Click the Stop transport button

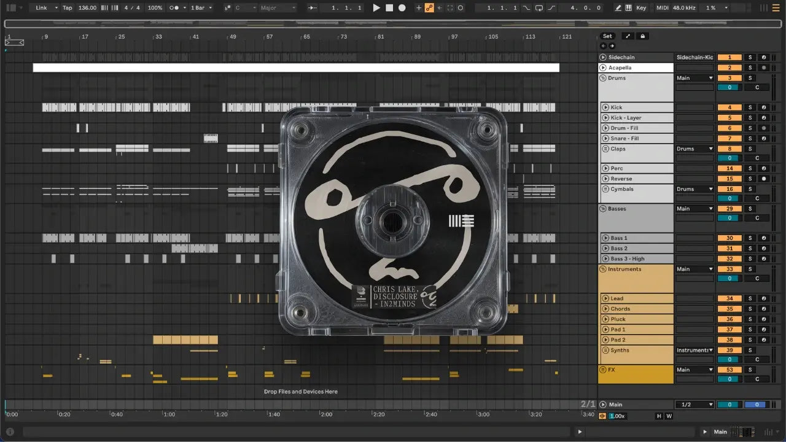389,8
